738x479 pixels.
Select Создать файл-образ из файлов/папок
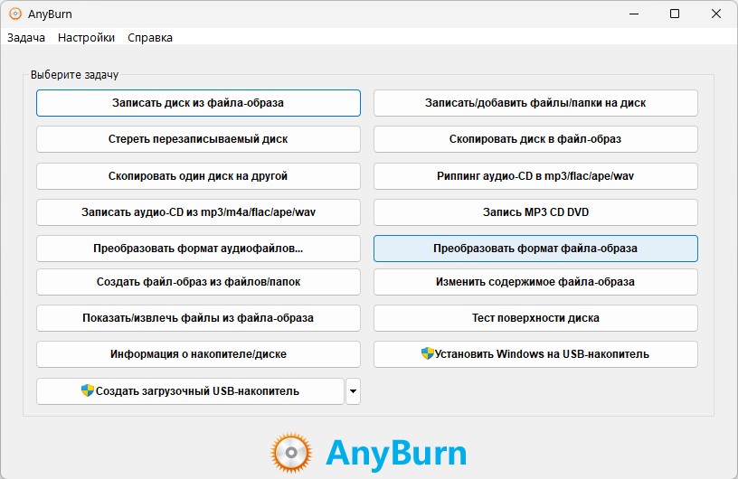[198, 282]
